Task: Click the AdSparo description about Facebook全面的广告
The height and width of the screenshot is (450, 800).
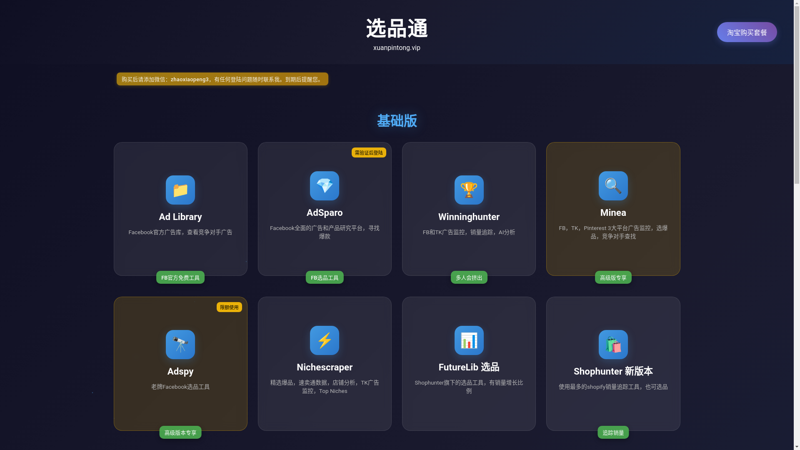Action: (x=325, y=232)
